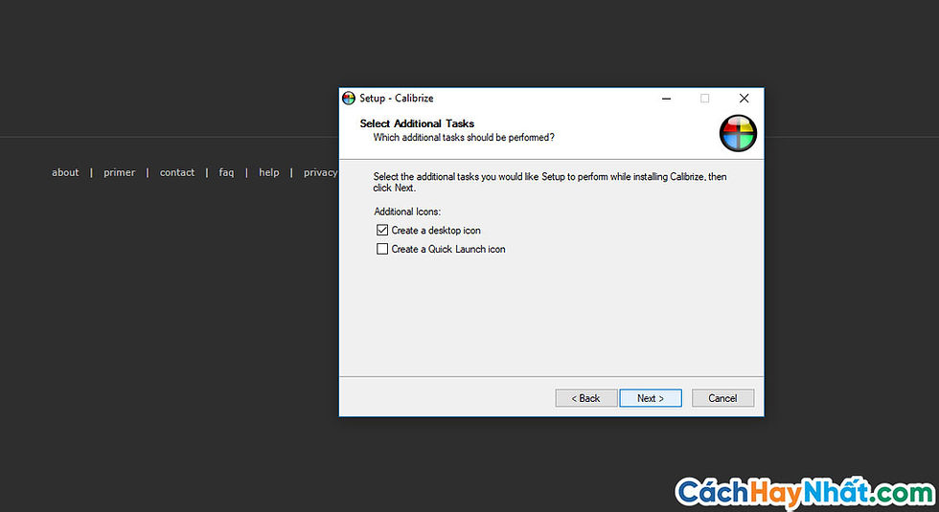
Task: Uncheck Create a desktop icon checkbox
Action: pyautogui.click(x=382, y=231)
